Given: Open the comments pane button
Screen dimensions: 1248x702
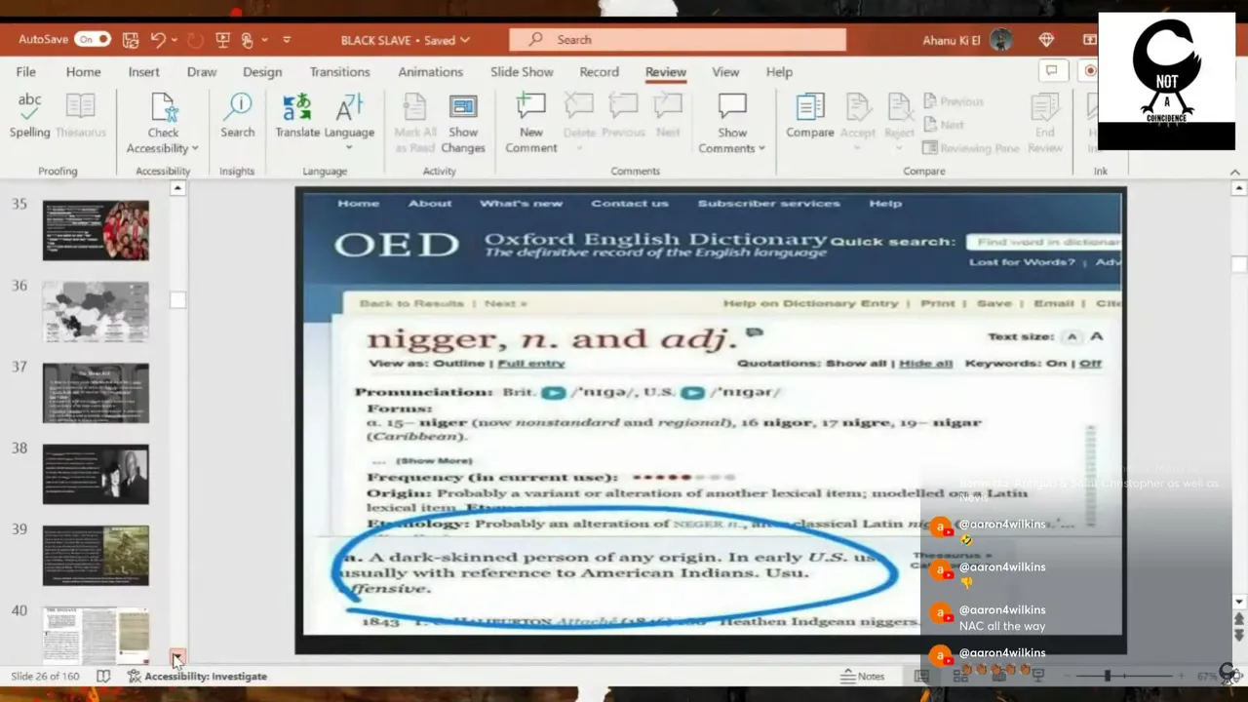Looking at the screenshot, I should click(1051, 71).
